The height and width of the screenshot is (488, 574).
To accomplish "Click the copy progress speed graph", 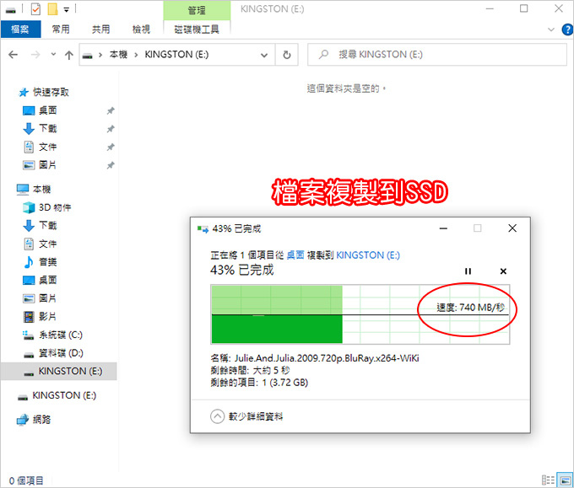I will click(360, 314).
